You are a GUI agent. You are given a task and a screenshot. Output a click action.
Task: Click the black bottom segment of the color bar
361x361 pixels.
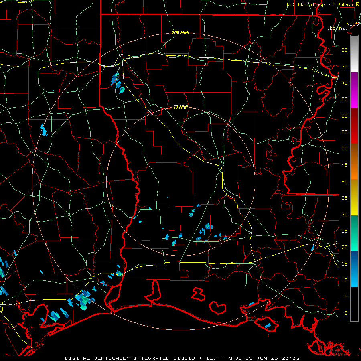tap(354, 304)
